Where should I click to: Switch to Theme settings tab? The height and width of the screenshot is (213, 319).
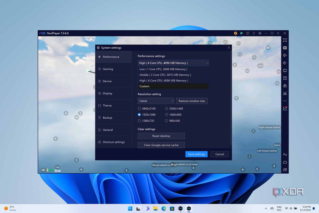113,105
